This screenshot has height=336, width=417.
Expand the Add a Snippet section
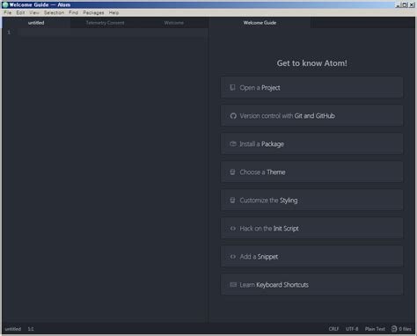[311, 256]
